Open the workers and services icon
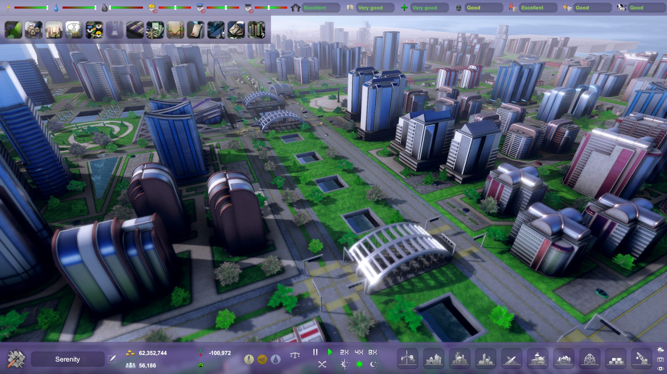667x374 pixels. (94, 30)
